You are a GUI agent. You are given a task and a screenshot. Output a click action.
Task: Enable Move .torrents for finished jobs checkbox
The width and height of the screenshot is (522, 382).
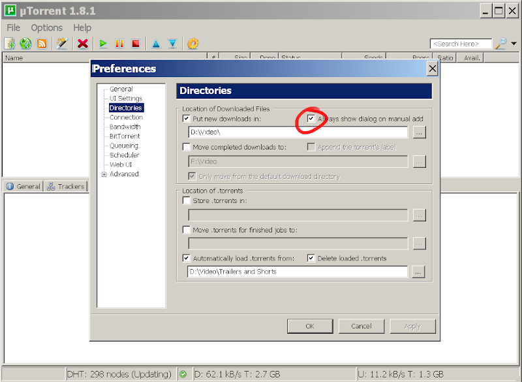coord(187,230)
